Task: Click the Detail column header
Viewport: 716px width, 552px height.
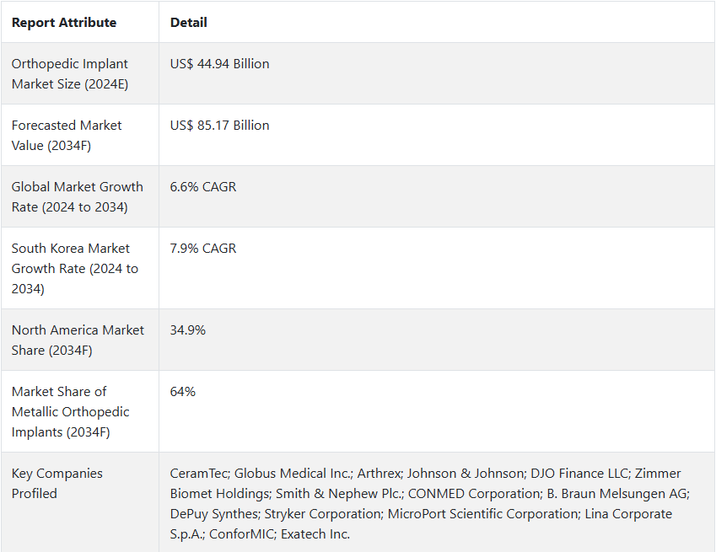Action: click(x=188, y=23)
